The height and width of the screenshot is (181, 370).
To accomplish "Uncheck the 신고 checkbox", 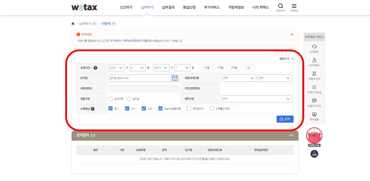I will pyautogui.click(x=144, y=108).
